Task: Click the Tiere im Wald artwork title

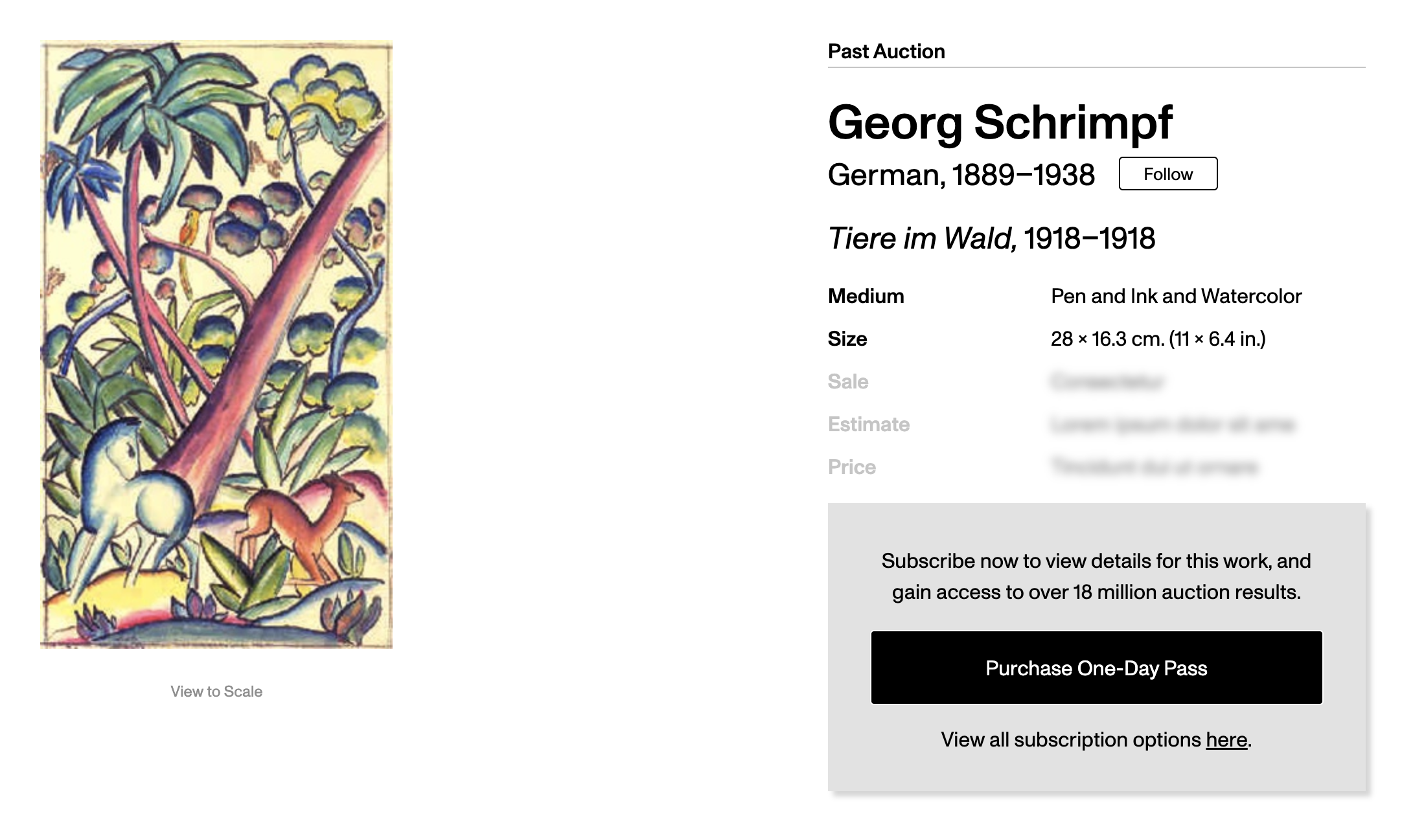Action: tap(991, 238)
